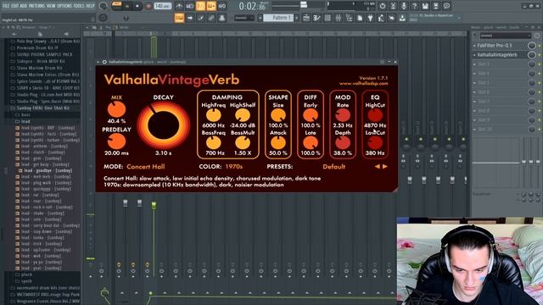This screenshot has width=543, height=305.
Task: Click the tempo tapper icon
Action: pyautogui.click(x=381, y=18)
